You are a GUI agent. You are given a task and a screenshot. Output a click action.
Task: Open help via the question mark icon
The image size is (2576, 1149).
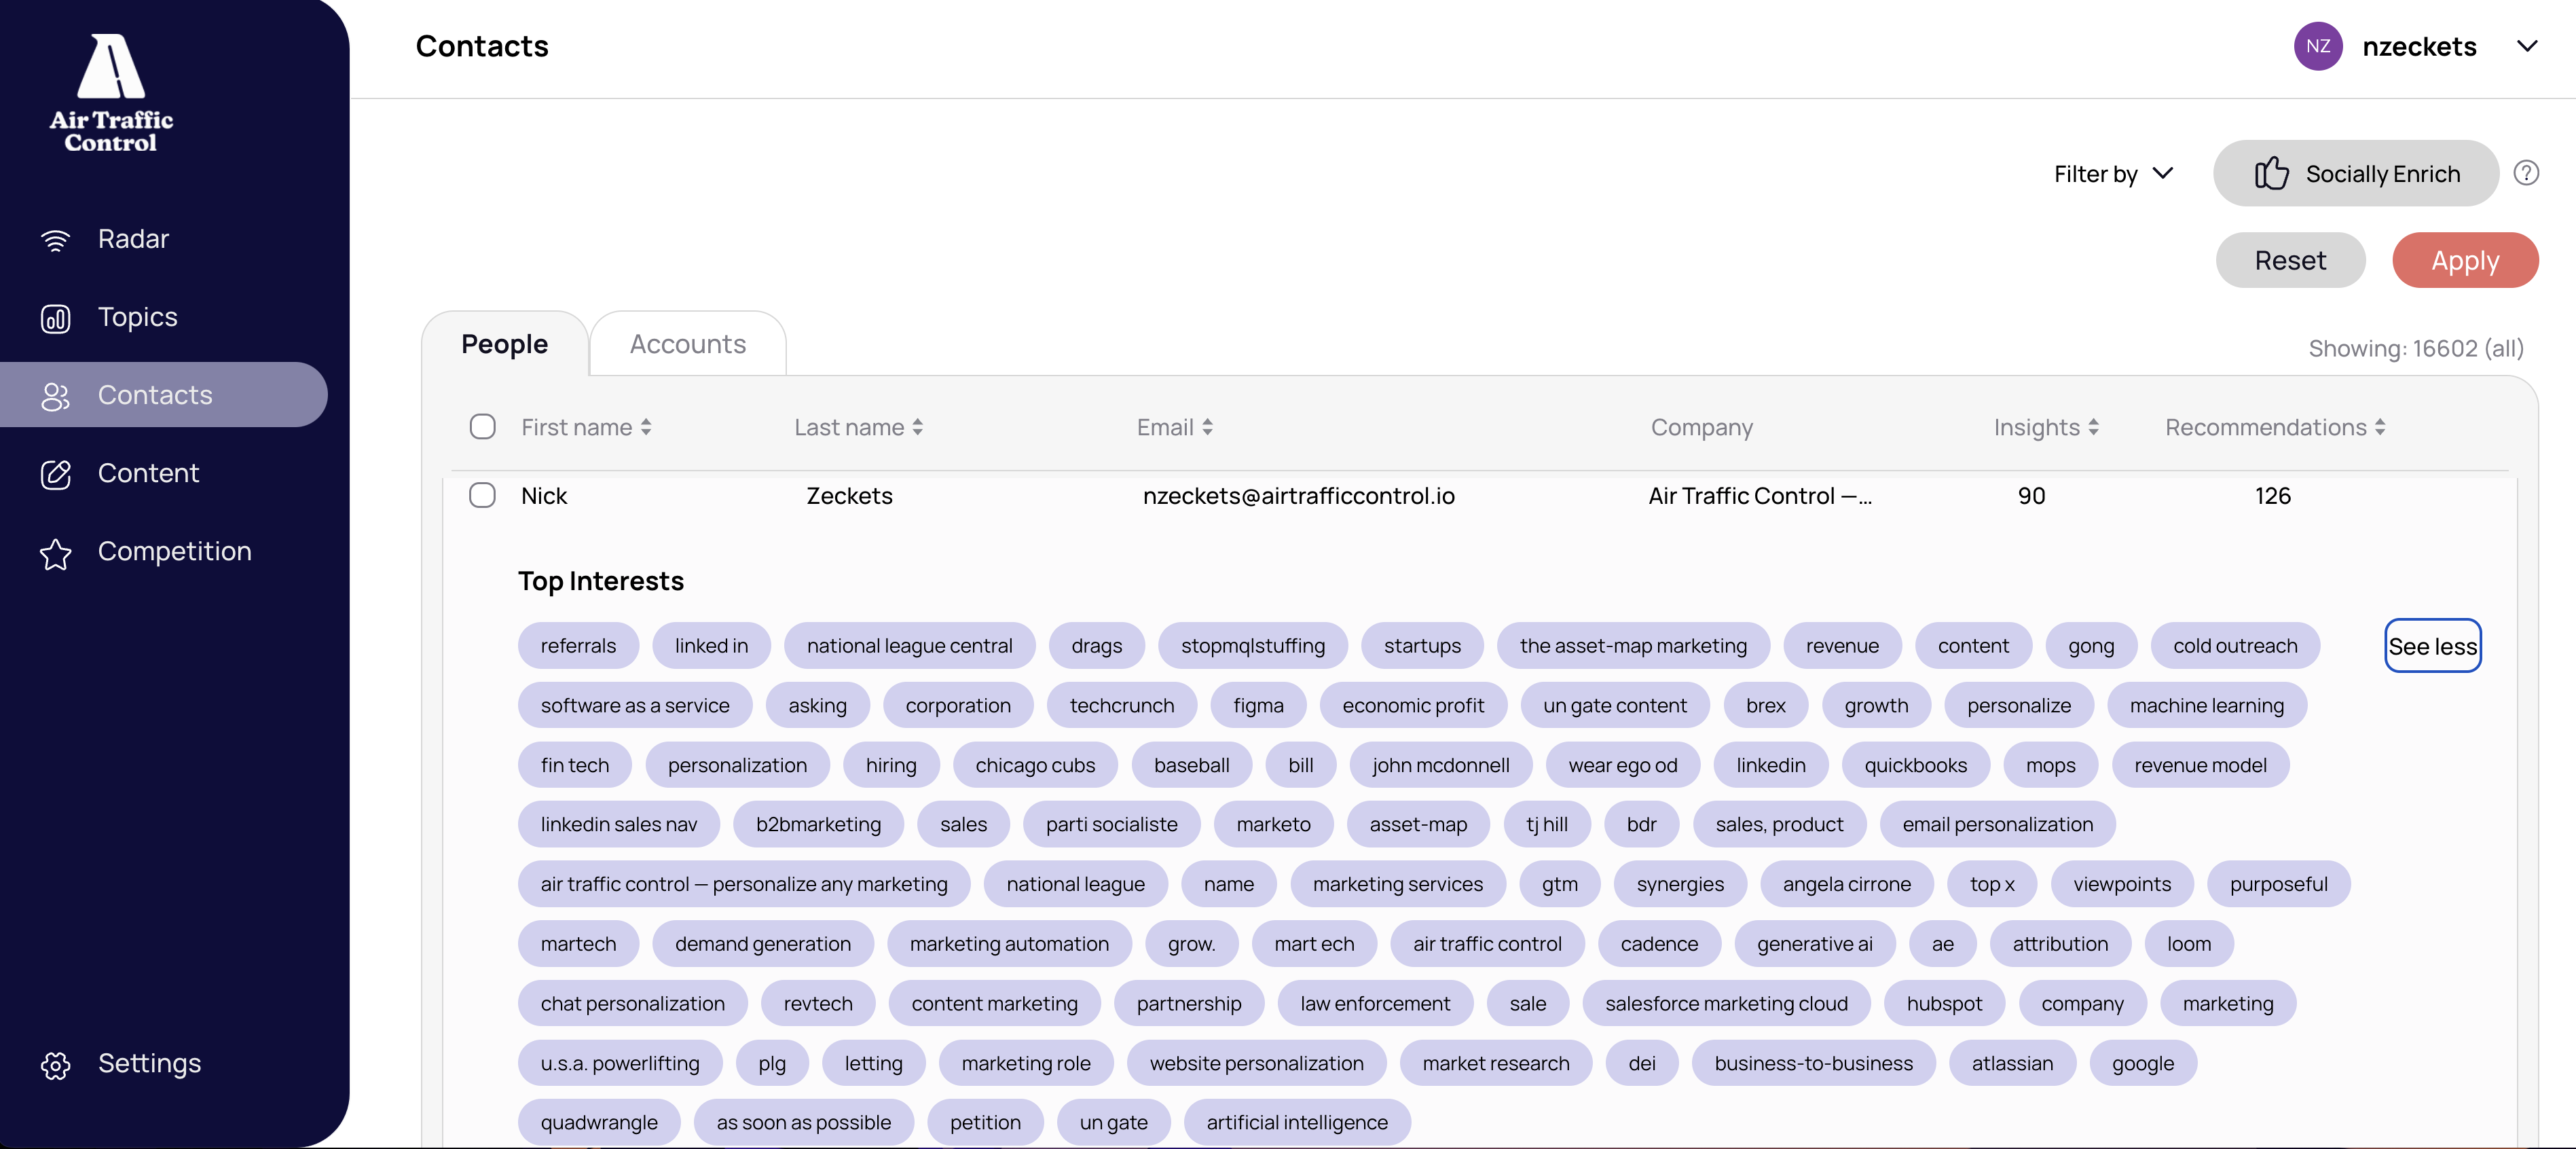click(2527, 172)
